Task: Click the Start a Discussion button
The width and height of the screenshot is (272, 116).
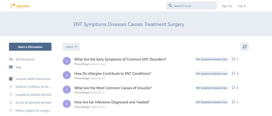Action: pyautogui.click(x=30, y=47)
